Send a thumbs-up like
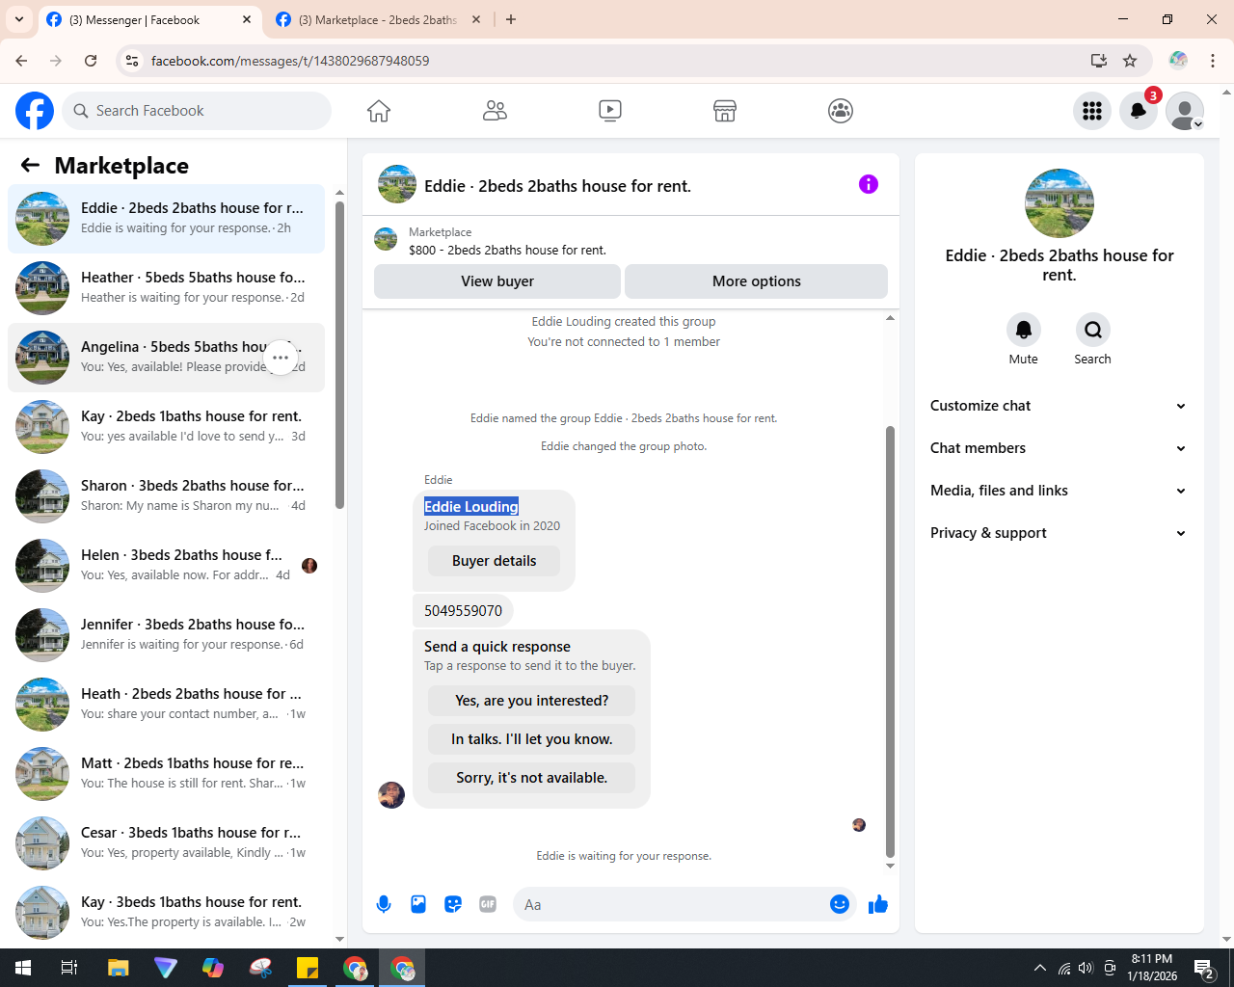This screenshot has width=1234, height=987. pos(878,904)
